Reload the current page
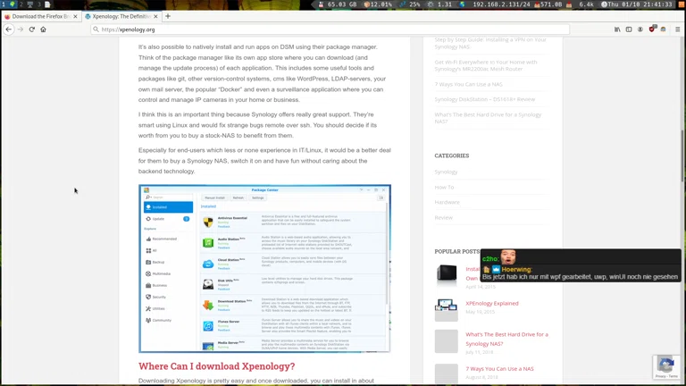This screenshot has height=386, width=686. pyautogui.click(x=31, y=29)
